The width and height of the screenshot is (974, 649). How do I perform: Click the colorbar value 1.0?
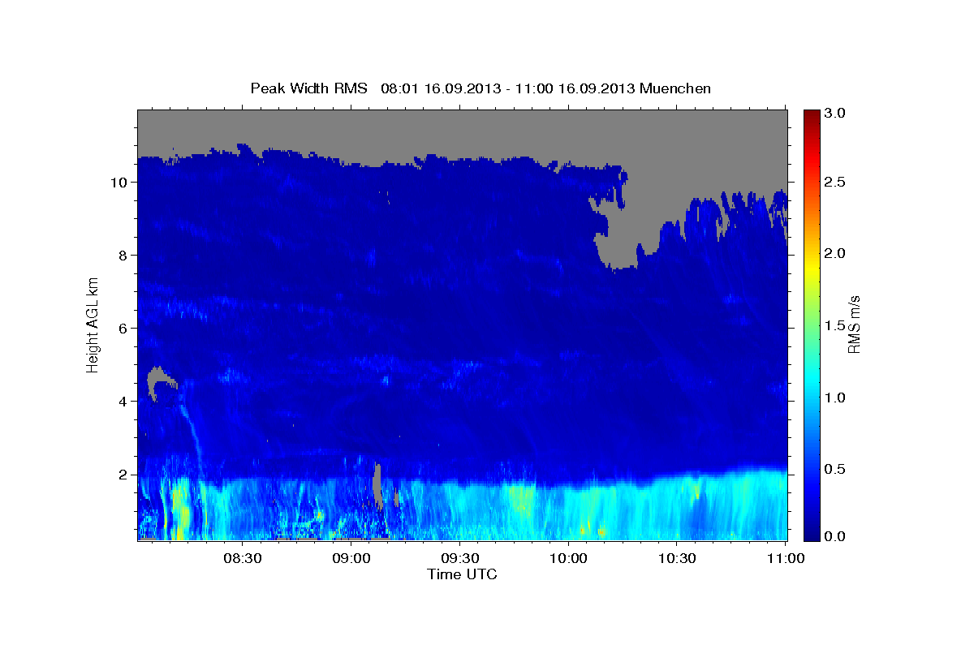837,398
